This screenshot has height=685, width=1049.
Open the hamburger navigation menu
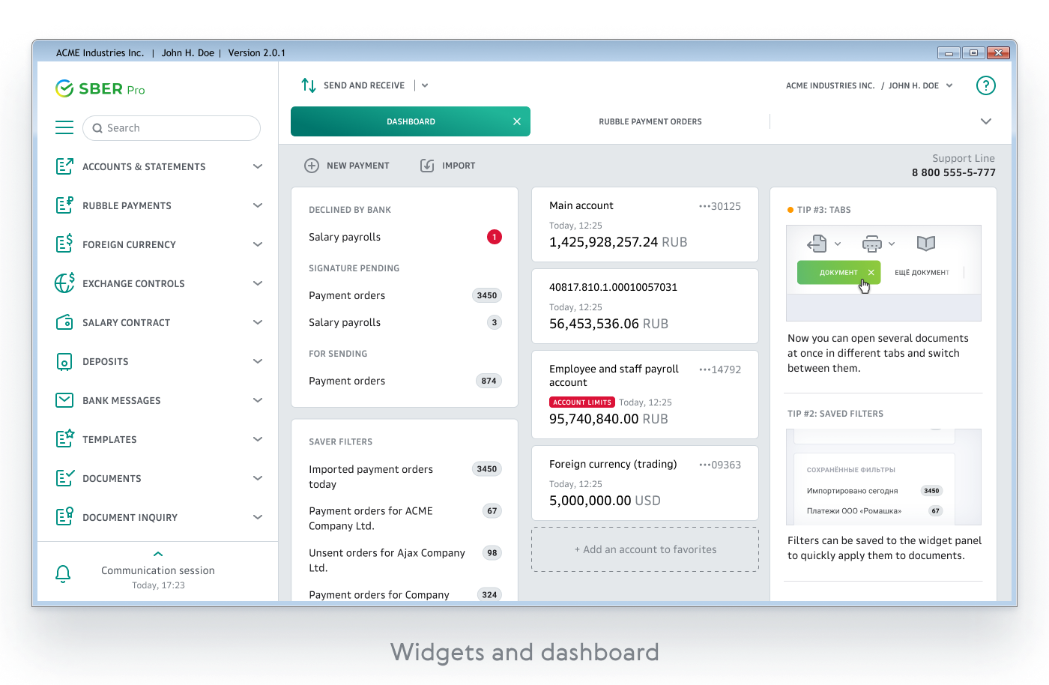point(64,127)
